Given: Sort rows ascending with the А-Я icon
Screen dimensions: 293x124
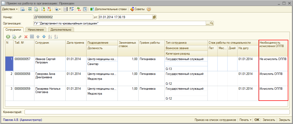Looking at the screenshot, I should [x=50, y=37].
